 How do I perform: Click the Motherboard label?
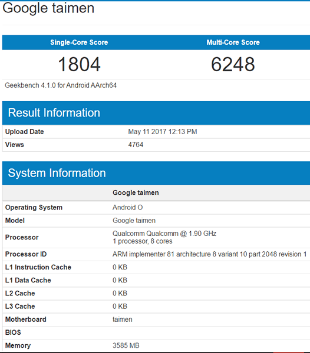pos(26,319)
